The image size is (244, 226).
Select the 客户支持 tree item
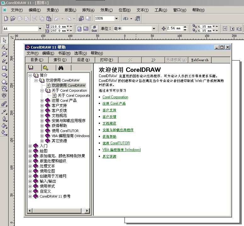pyautogui.click(x=59, y=106)
